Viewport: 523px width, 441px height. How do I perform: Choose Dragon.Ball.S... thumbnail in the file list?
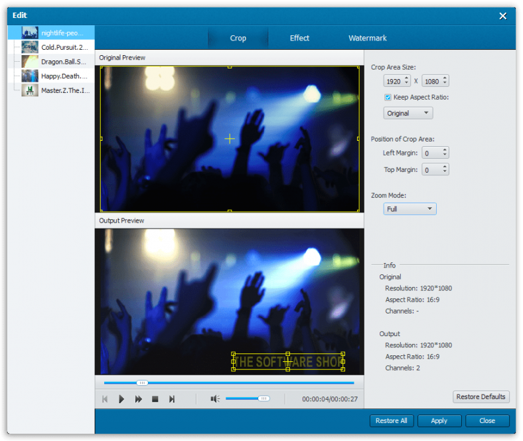pos(30,61)
